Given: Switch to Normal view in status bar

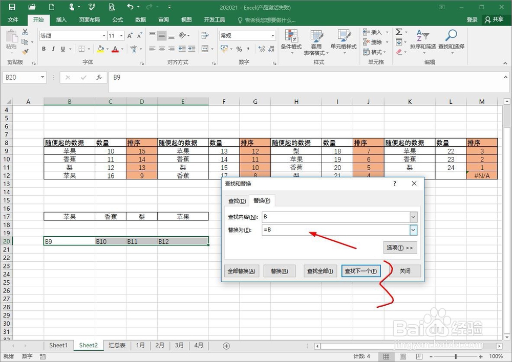Looking at the screenshot, I should point(386,356).
